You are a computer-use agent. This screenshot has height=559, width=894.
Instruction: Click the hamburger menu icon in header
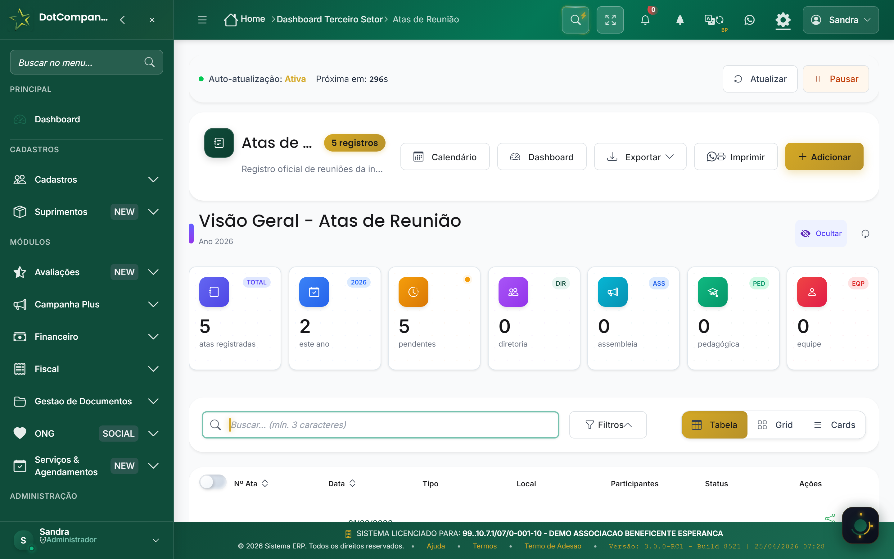202,20
